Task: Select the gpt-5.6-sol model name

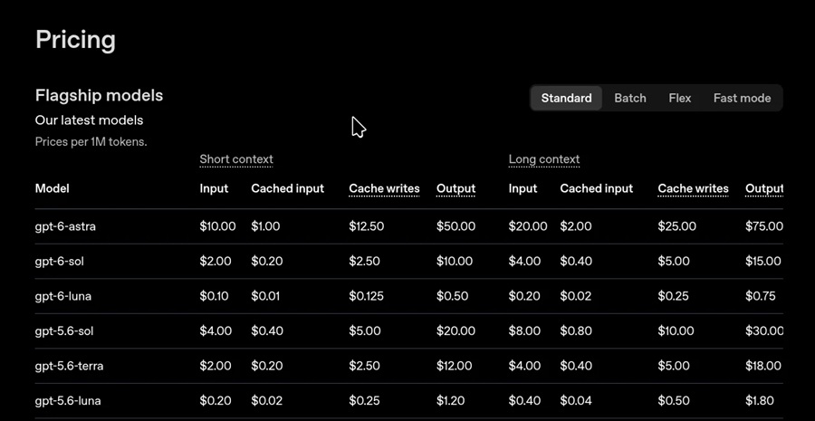Action: 64,331
